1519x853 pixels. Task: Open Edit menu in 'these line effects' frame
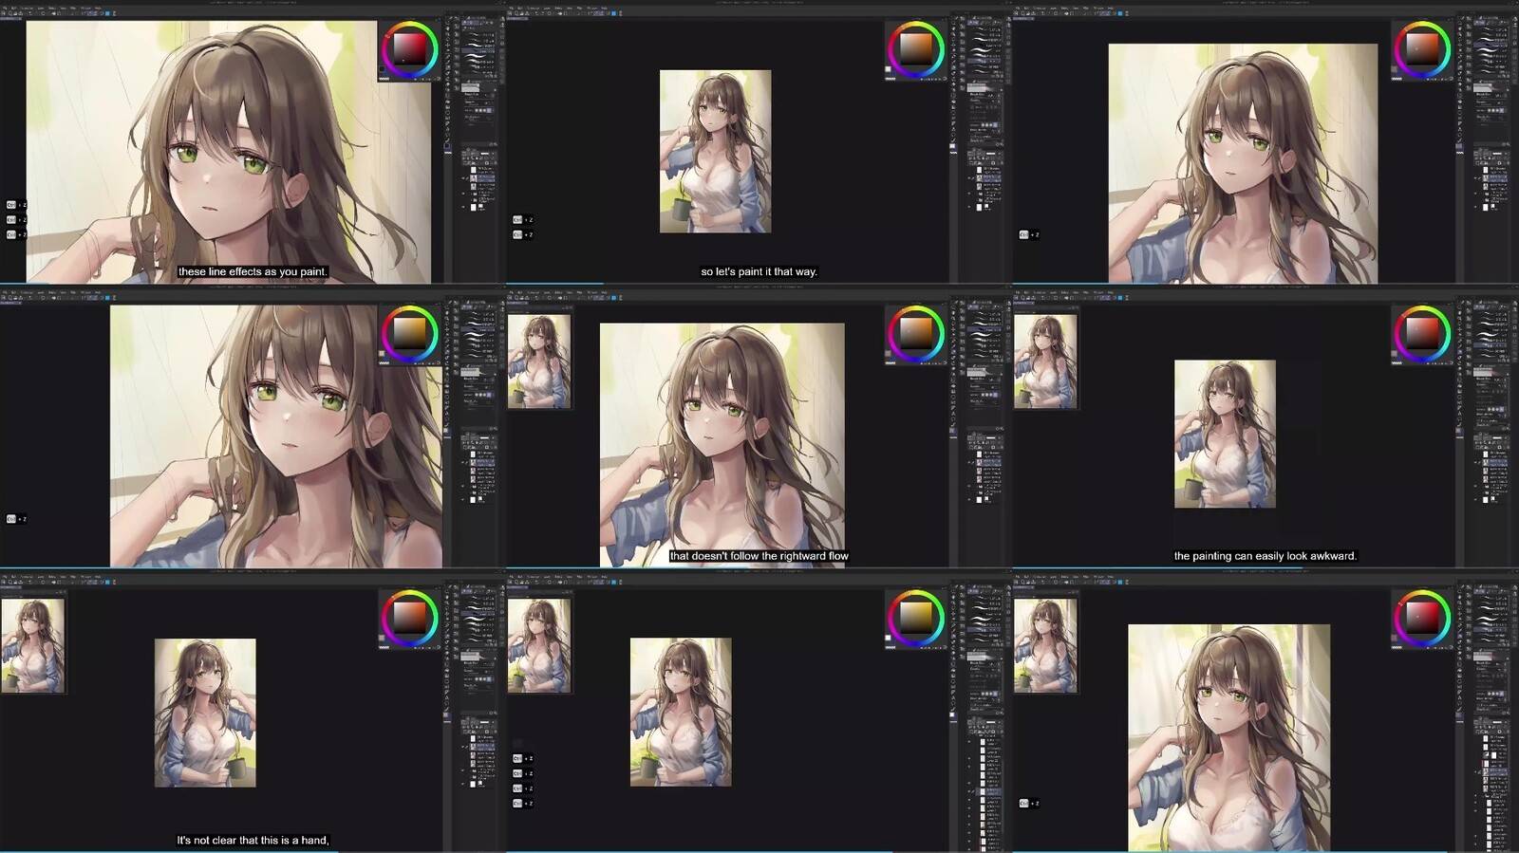13,8
